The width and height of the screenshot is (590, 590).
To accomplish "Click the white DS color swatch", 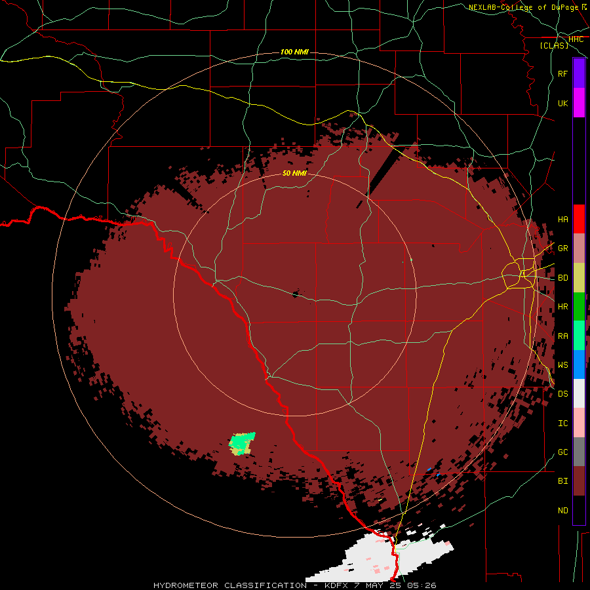I will (579, 393).
